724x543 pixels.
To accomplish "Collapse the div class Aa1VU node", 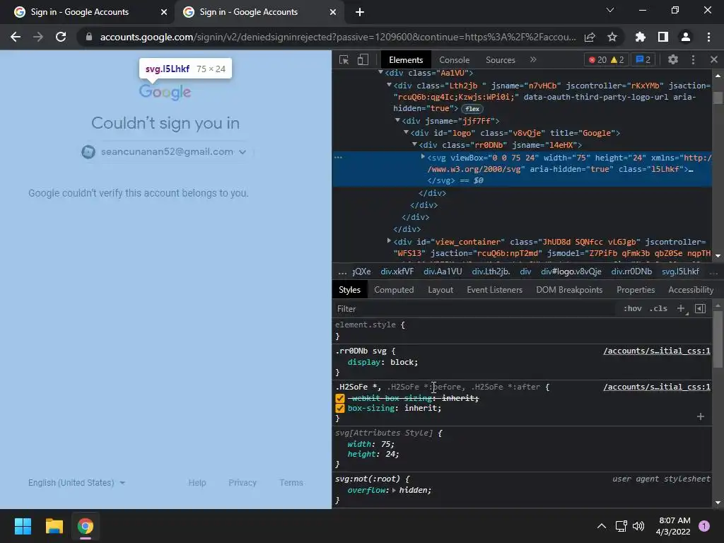I will coord(380,73).
